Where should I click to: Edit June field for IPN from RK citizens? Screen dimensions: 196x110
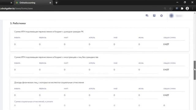pyautogui.click(x=148, y=44)
